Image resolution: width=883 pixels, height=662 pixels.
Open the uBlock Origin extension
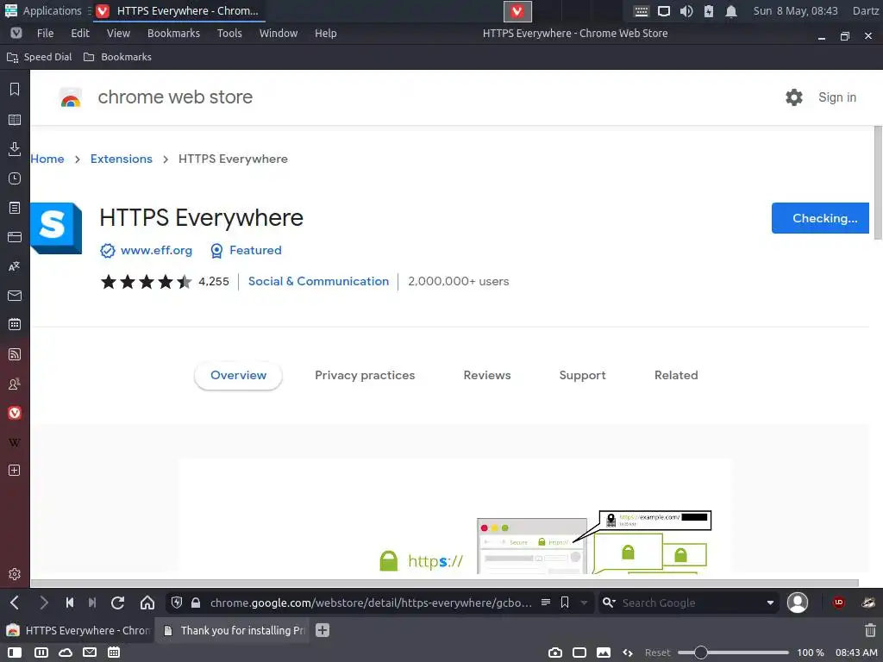click(x=838, y=603)
